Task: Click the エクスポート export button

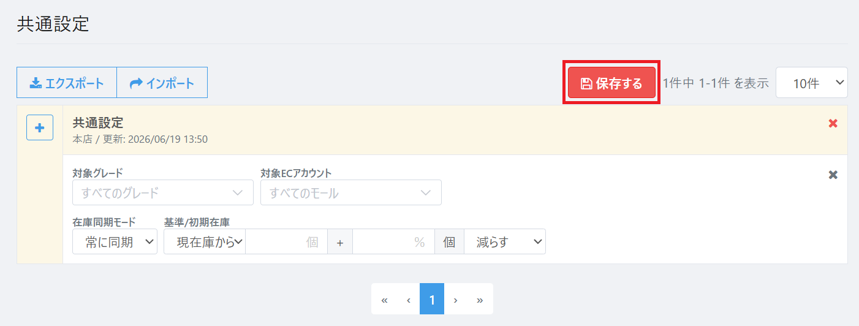Action: [x=67, y=83]
